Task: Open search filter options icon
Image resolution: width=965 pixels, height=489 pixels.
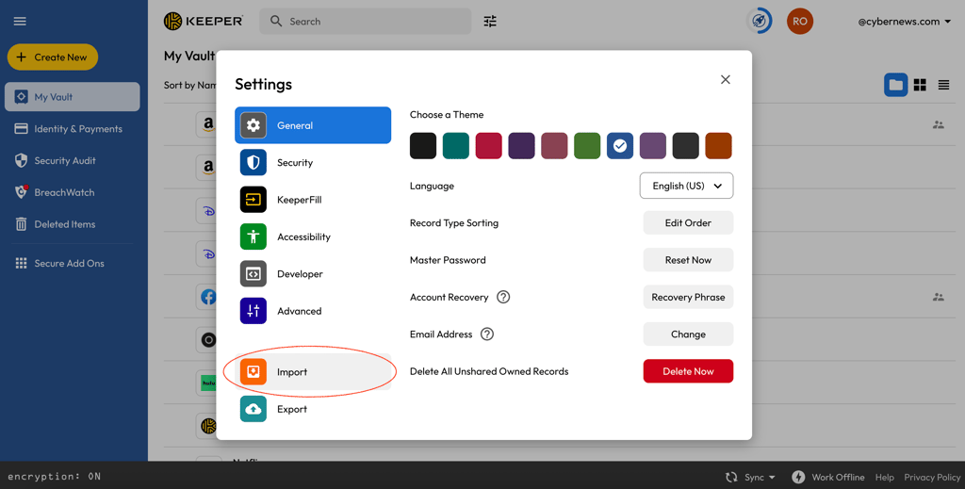Action: (490, 22)
